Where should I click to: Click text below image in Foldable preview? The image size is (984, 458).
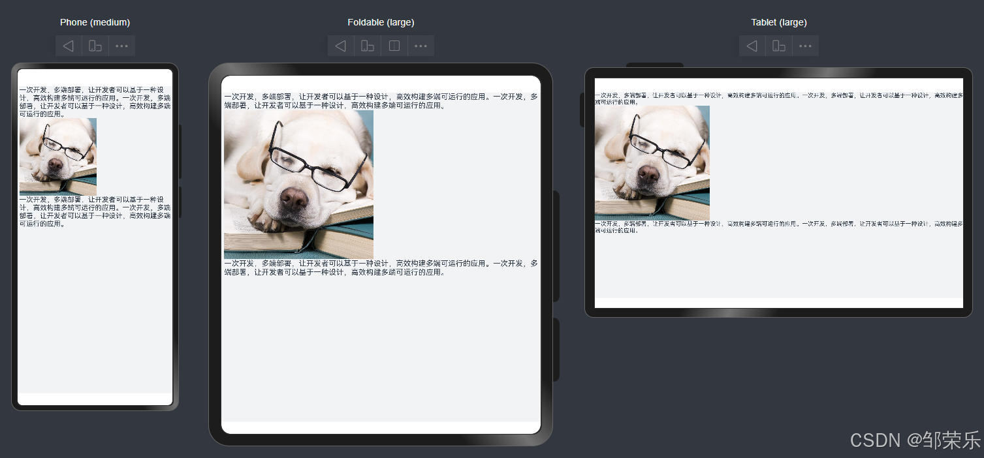(x=381, y=268)
